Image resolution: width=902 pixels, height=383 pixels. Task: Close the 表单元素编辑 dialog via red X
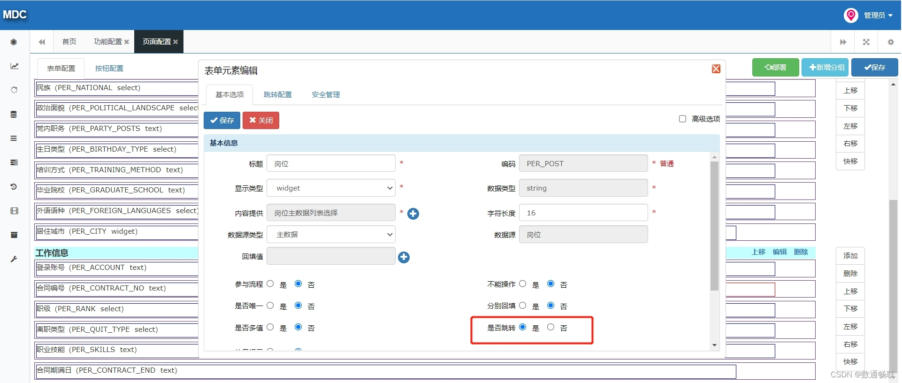(x=716, y=69)
